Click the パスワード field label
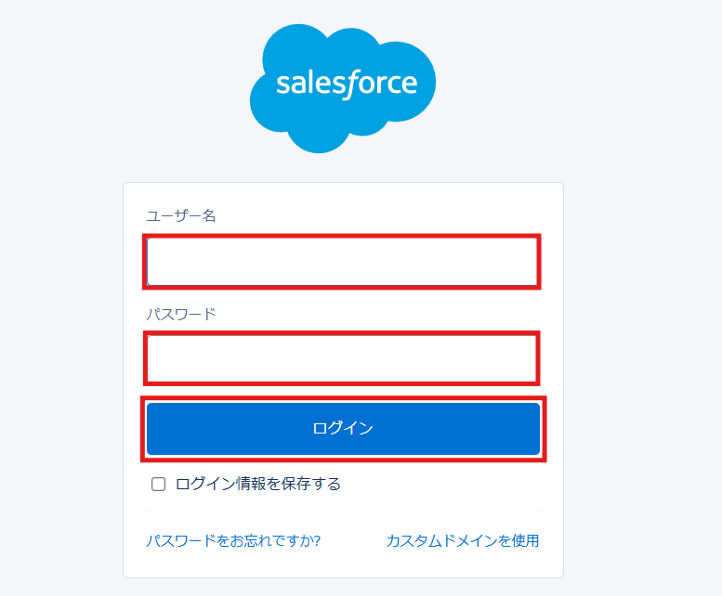 (x=181, y=314)
